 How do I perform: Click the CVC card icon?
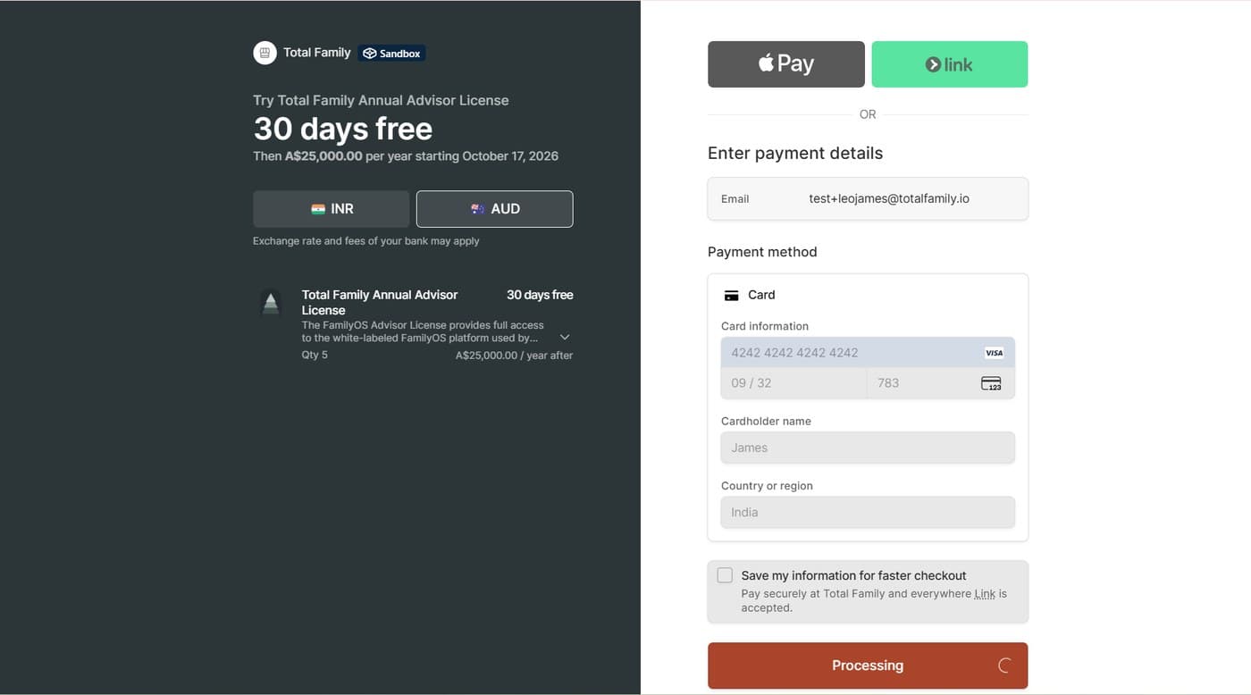[x=991, y=383]
